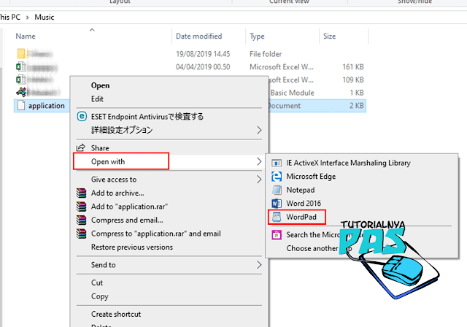The width and height of the screenshot is (467, 327).
Task: Expand the Give access to submenu arrow
Action: click(x=259, y=180)
